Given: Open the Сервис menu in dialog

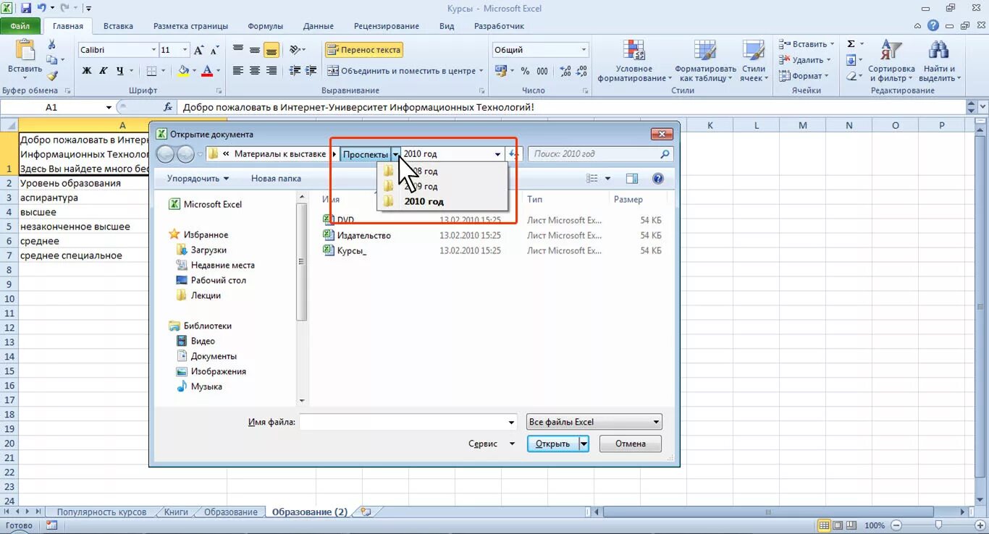Looking at the screenshot, I should (492, 444).
